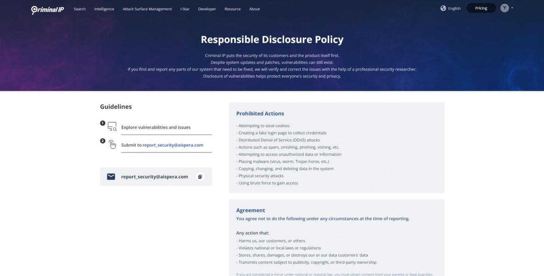
Task: Open the Intelligence menu
Action: [104, 9]
